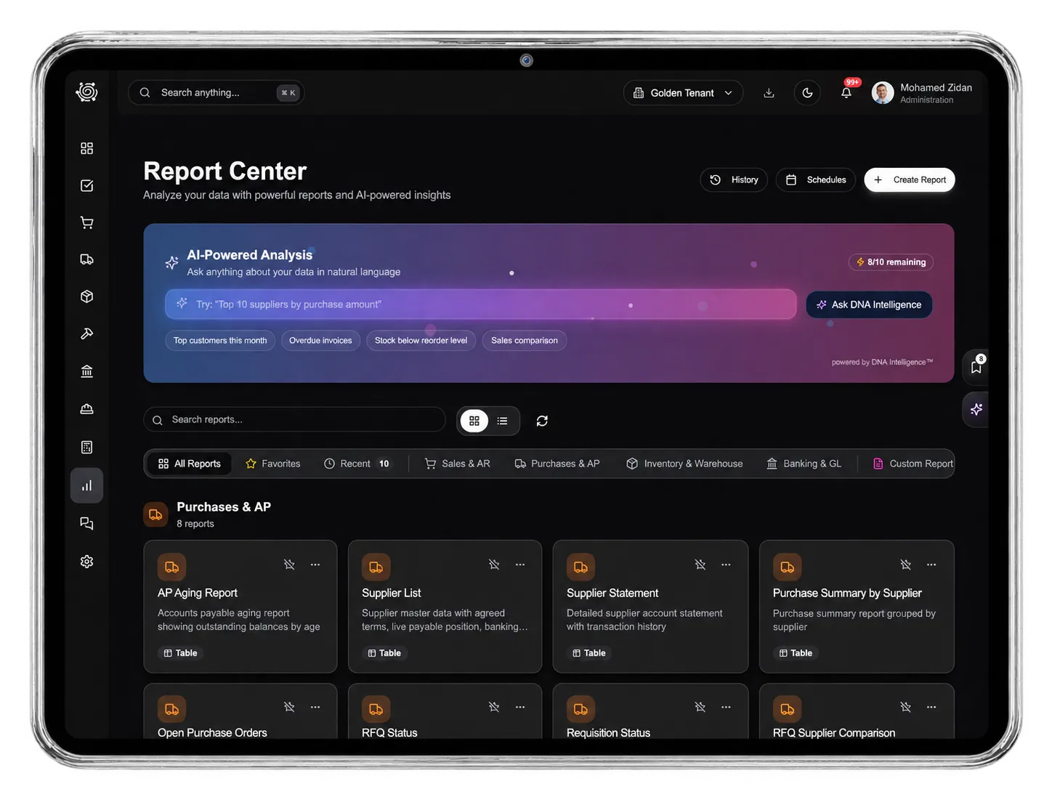
Task: Open notifications bell with 99+ badge
Action: tap(846, 93)
